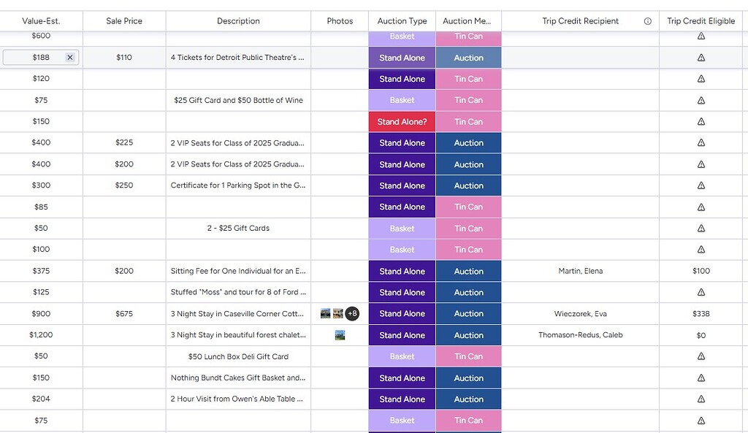
Task: Open the red Stand Alone? auction type selector
Action: tap(401, 121)
